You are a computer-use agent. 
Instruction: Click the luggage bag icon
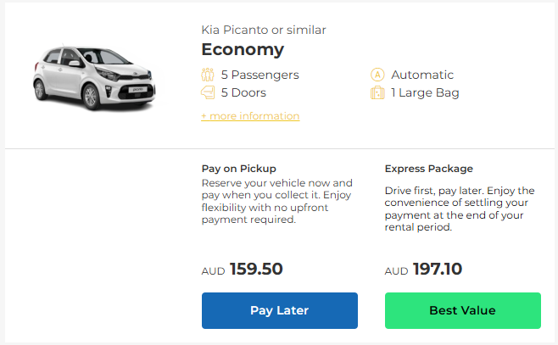[x=377, y=92]
